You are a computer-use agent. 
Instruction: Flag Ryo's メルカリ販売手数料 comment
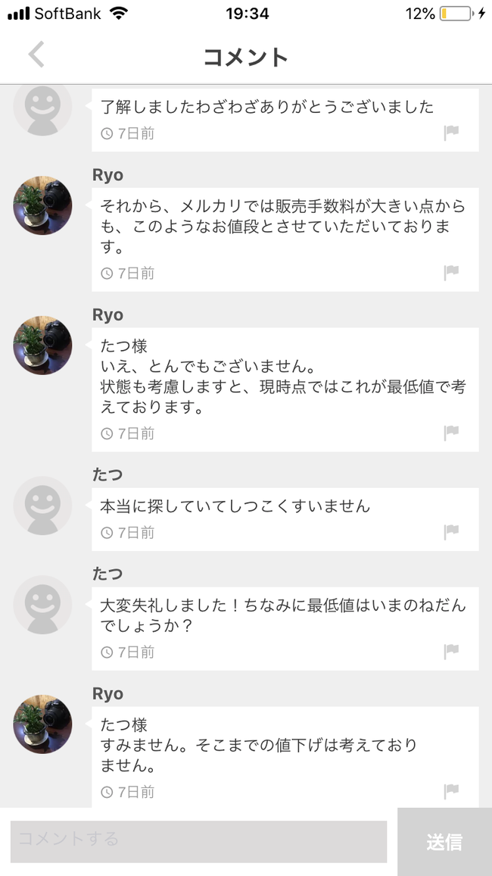point(451,273)
